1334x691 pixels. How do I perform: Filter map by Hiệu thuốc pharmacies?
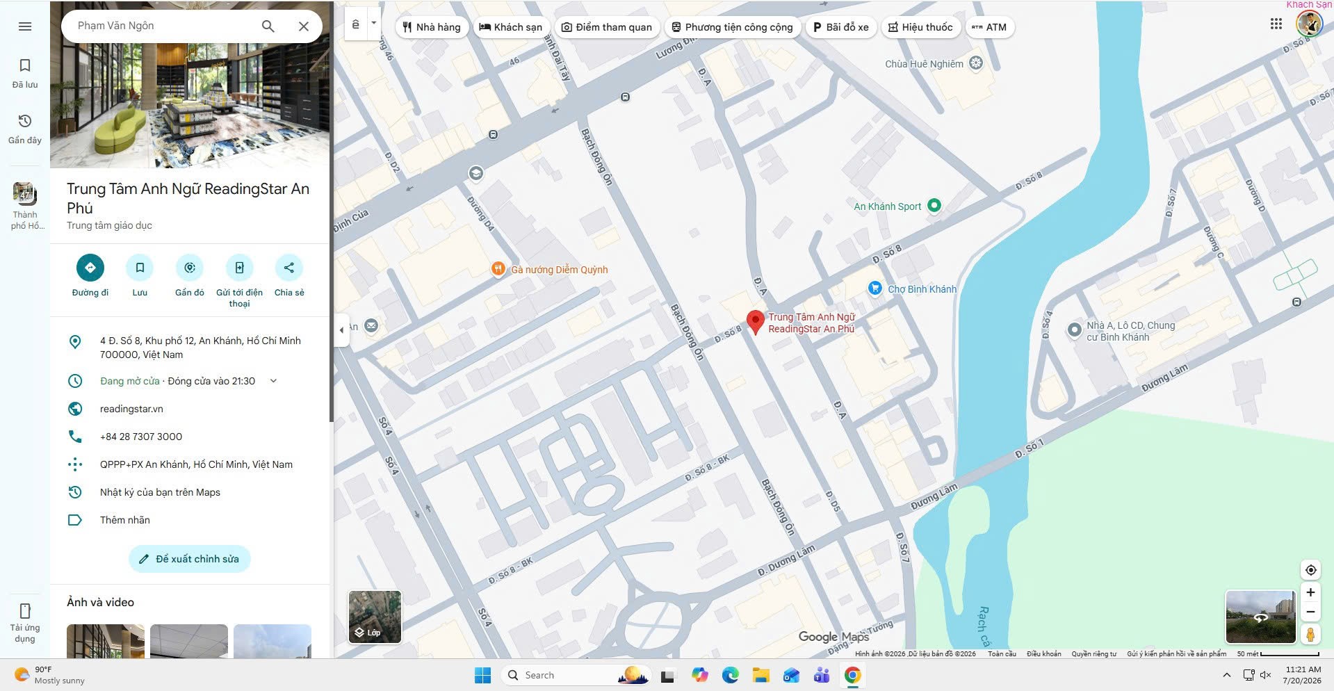(x=920, y=27)
